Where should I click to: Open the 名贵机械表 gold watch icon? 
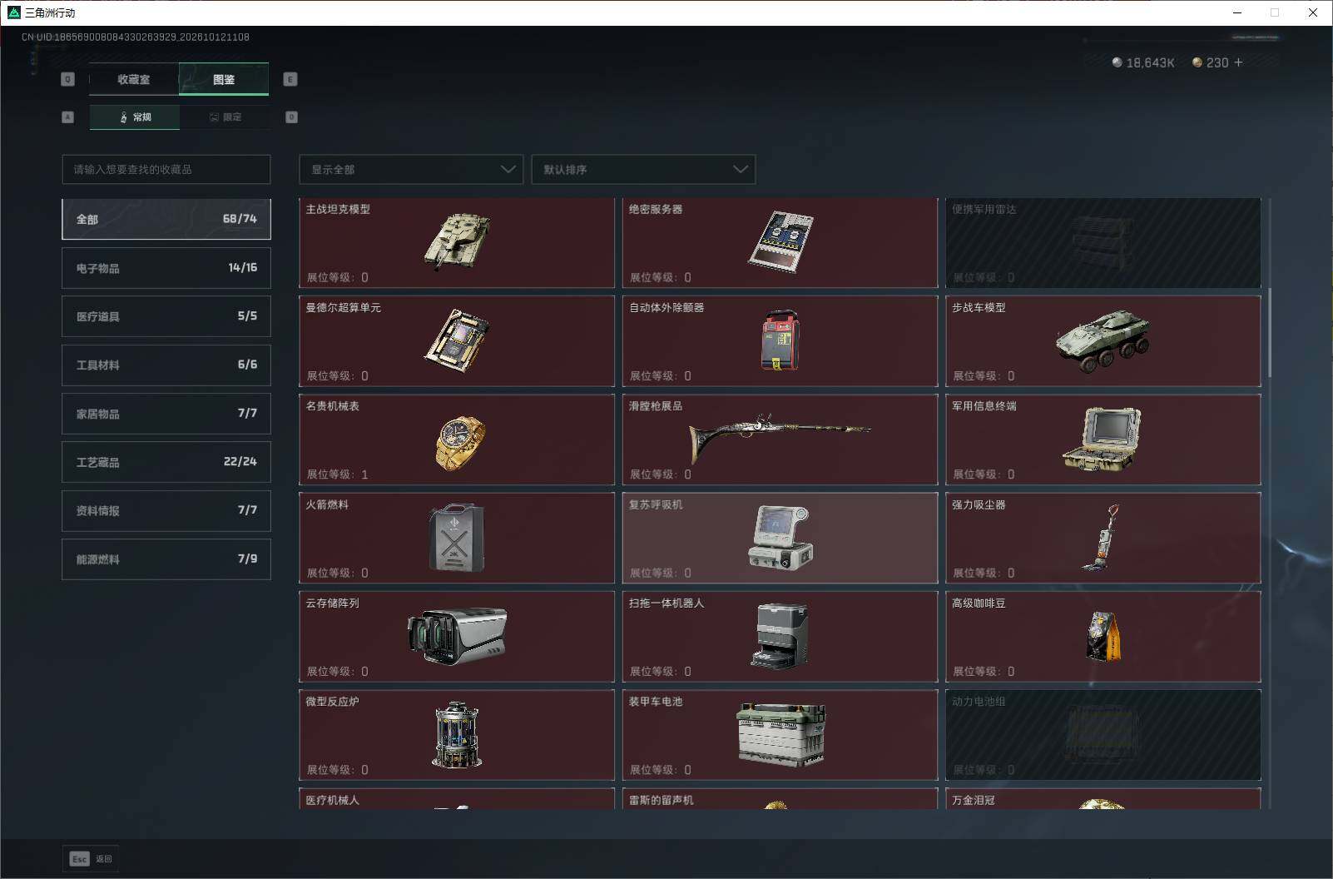pyautogui.click(x=459, y=442)
